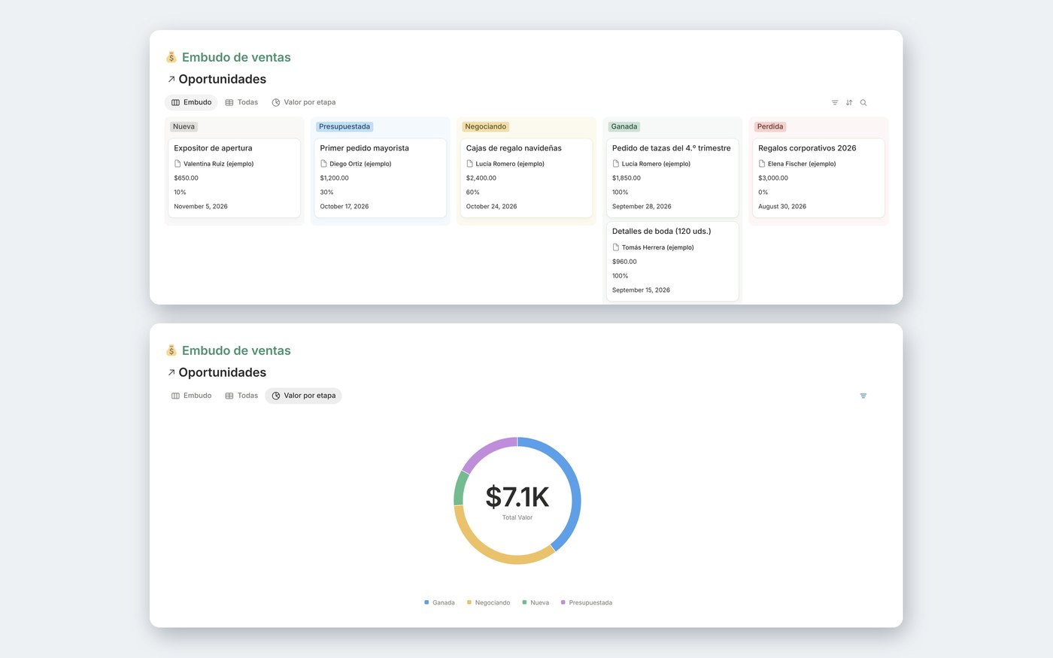The height and width of the screenshot is (658, 1053).
Task: Click the page icon beside Tomás Herrera
Action: [x=616, y=247]
